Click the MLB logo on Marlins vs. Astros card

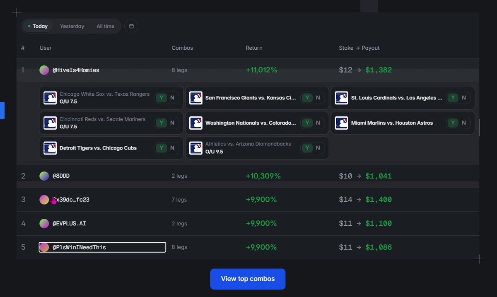tap(342, 123)
